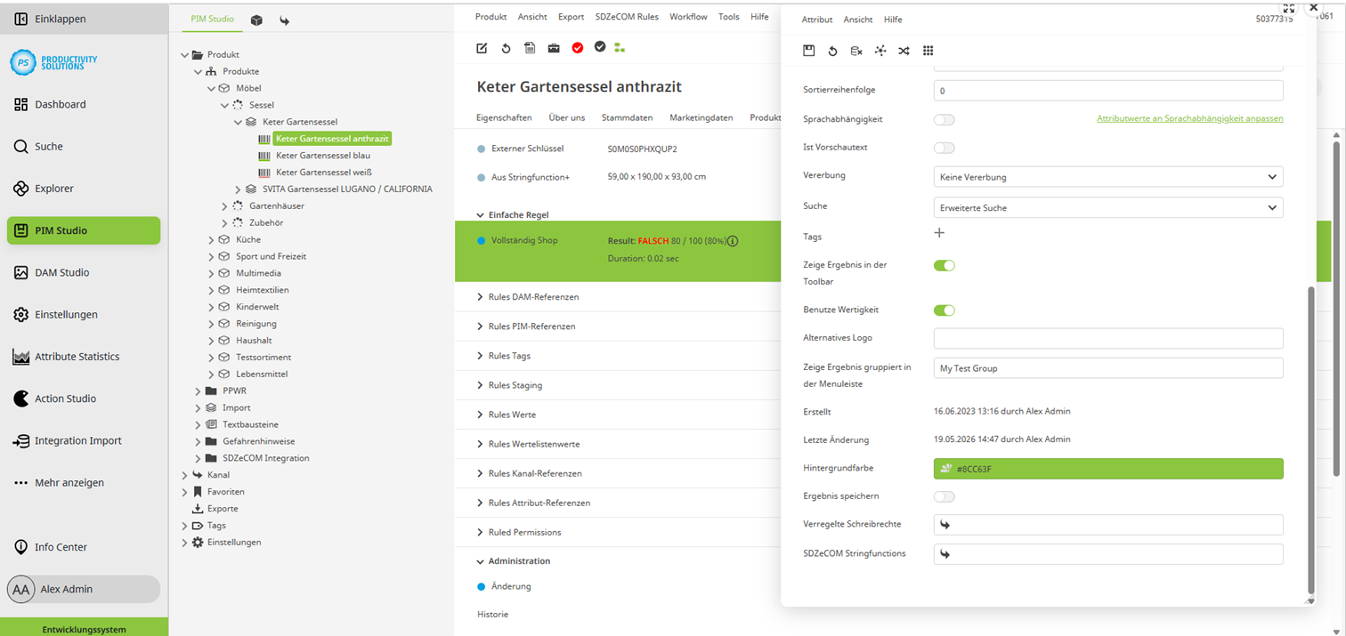Open the SDZeCOM Rules menu
The width and height of the screenshot is (1346, 636).
pyautogui.click(x=627, y=17)
